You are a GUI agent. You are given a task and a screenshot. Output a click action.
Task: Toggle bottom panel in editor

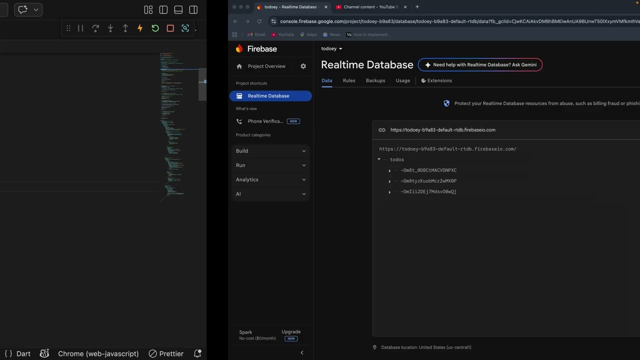coord(178,9)
